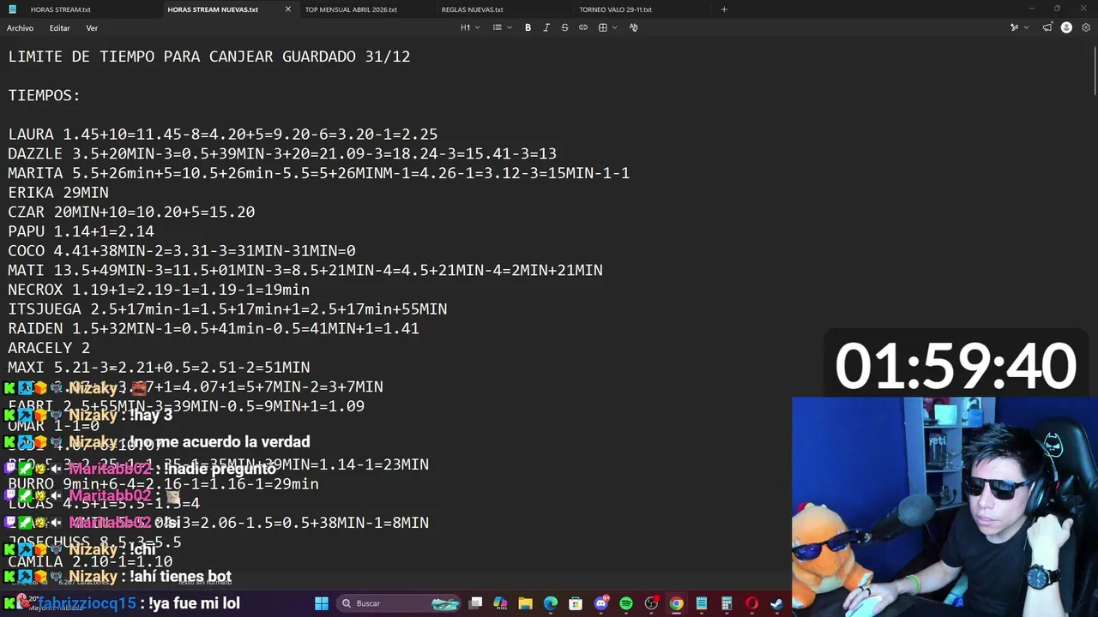1098x617 pixels.
Task: Expand the table options dropdown arrow
Action: (615, 27)
